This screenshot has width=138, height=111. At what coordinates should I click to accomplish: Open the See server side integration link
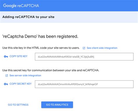pyautogui.click(x=25, y=75)
